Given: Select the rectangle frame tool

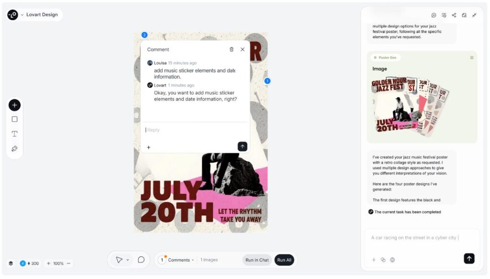Looking at the screenshot, I should pyautogui.click(x=14, y=119).
